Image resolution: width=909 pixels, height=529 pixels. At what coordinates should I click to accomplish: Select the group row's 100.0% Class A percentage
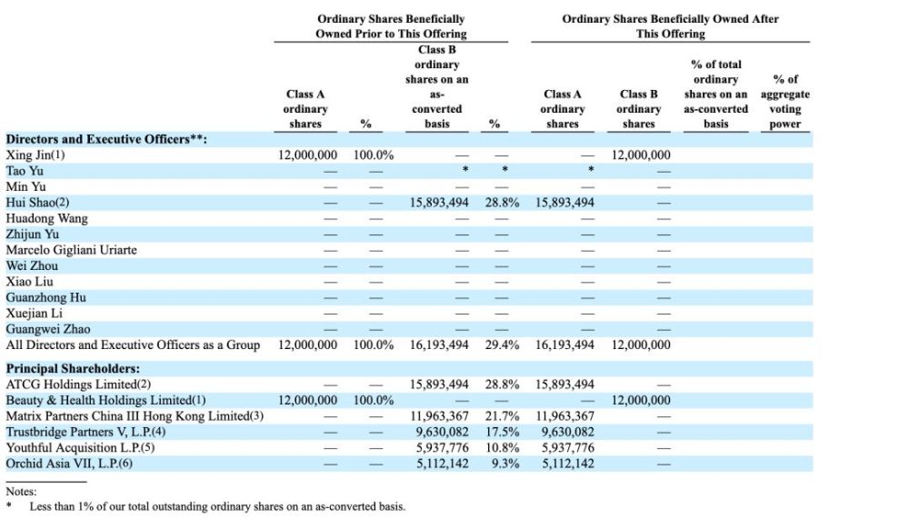click(374, 344)
